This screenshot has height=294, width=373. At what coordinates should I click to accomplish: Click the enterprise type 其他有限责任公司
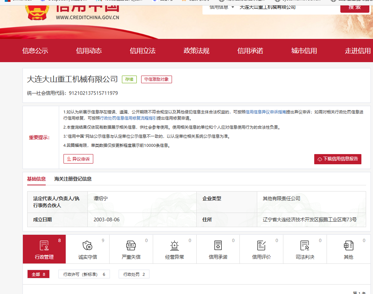pyautogui.click(x=282, y=198)
